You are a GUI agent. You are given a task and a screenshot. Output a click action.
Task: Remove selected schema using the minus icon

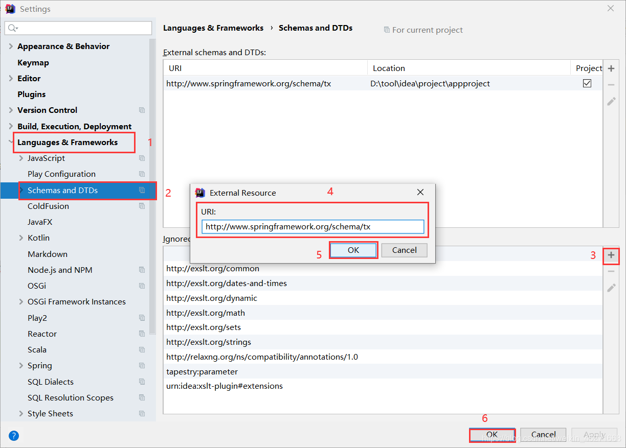611,84
